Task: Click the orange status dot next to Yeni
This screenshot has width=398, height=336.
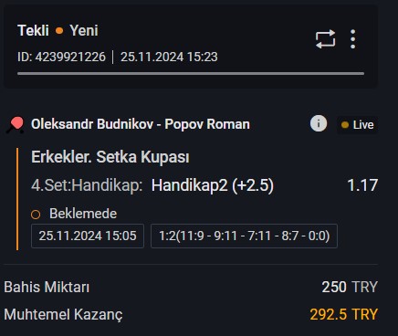Action: 59,31
